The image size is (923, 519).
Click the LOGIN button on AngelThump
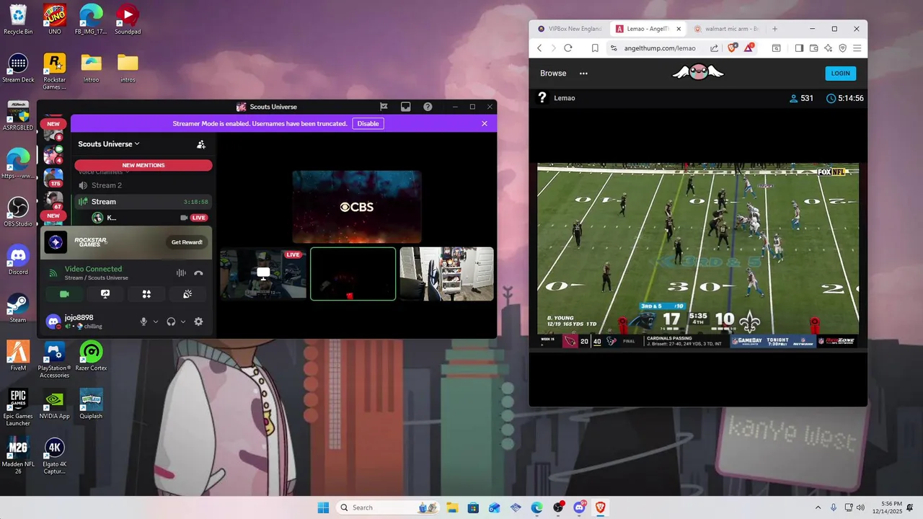click(x=841, y=73)
